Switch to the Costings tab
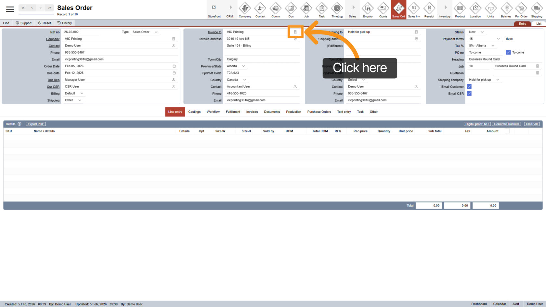The image size is (546, 307). [x=194, y=112]
